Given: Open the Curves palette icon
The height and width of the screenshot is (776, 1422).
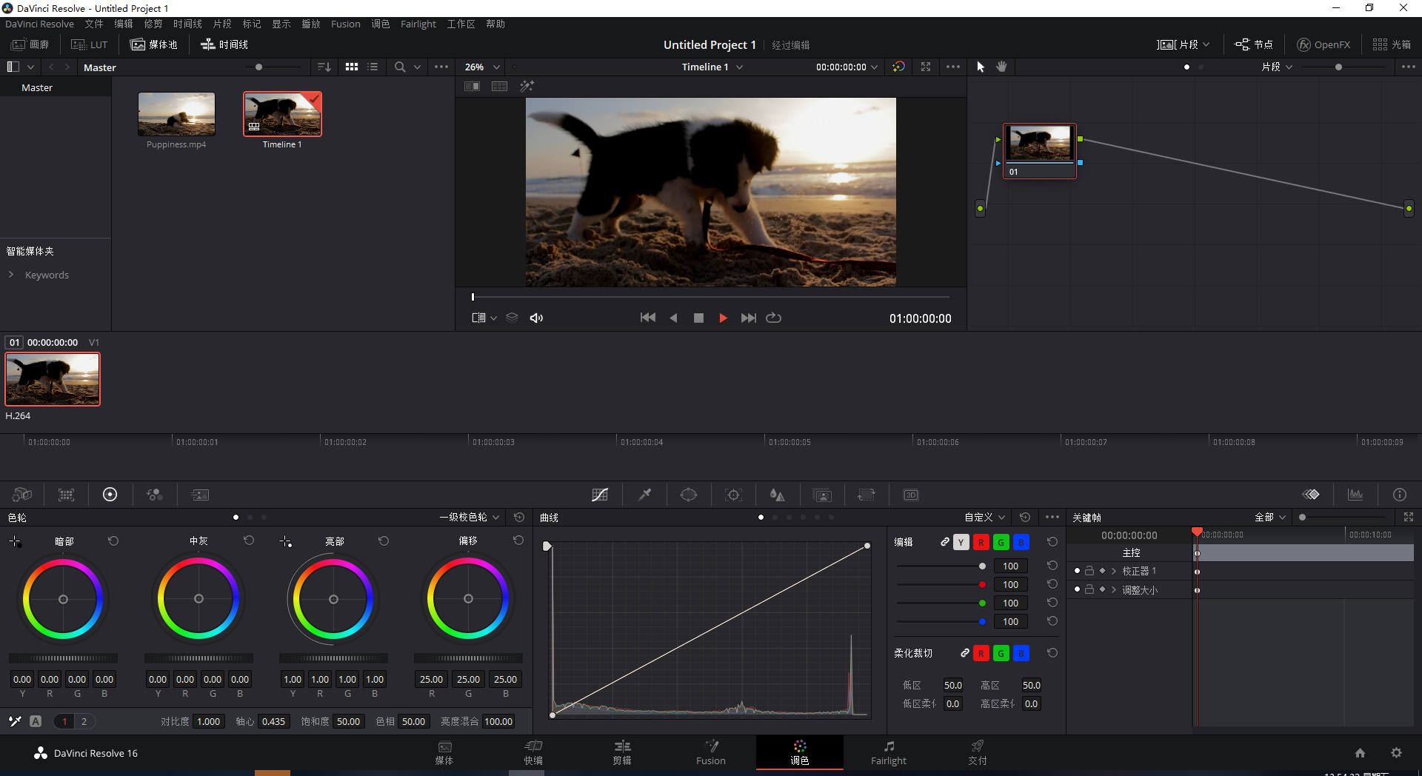Looking at the screenshot, I should tap(600, 495).
